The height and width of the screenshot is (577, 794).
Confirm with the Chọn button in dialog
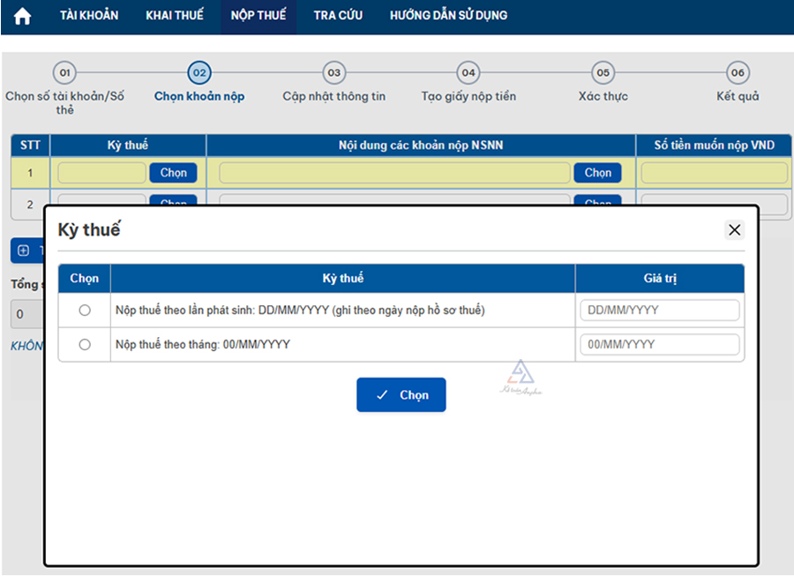401,395
